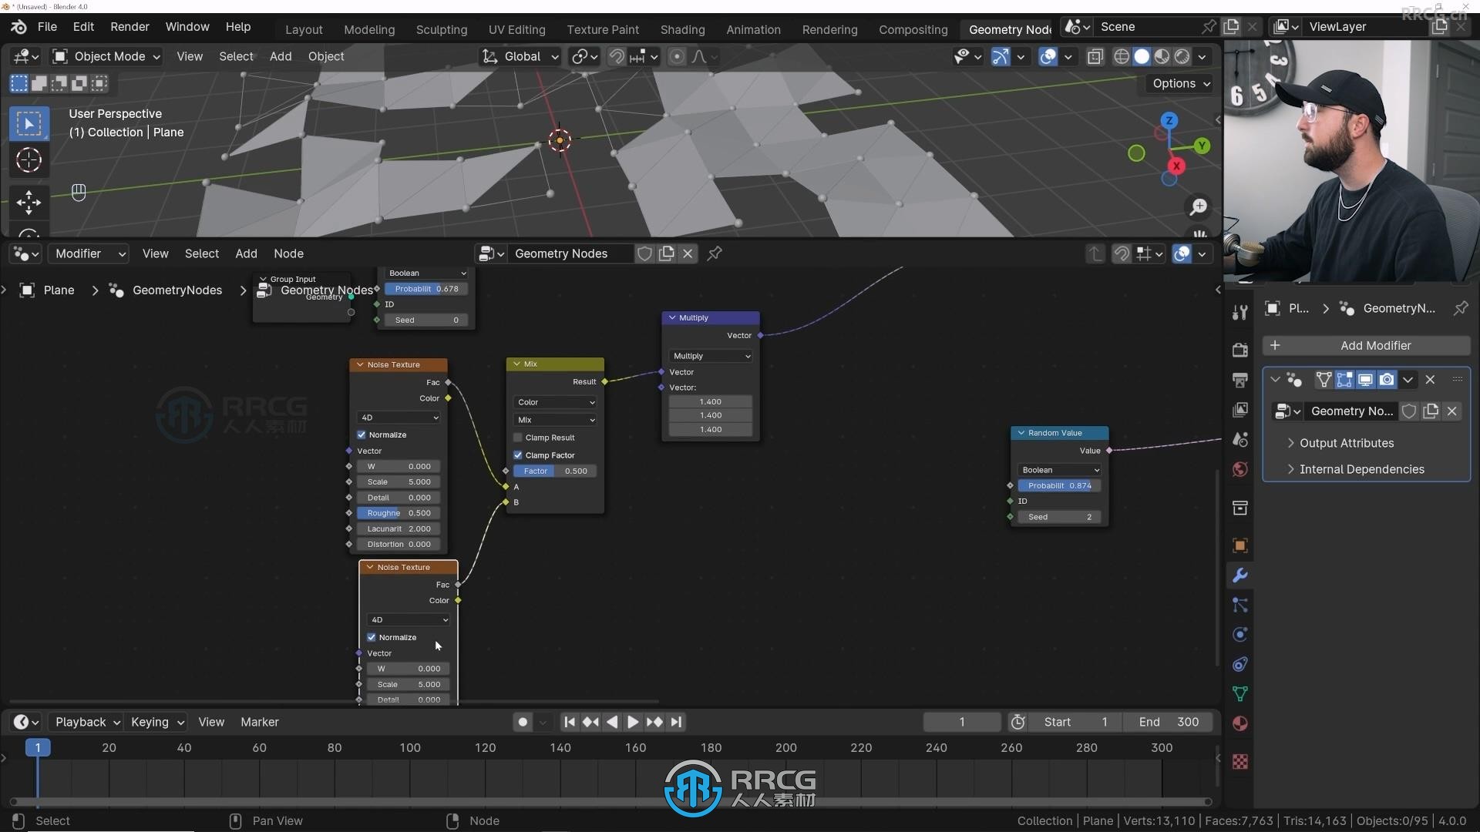The width and height of the screenshot is (1480, 832).
Task: Open the Material properties tab
Action: tap(1239, 723)
